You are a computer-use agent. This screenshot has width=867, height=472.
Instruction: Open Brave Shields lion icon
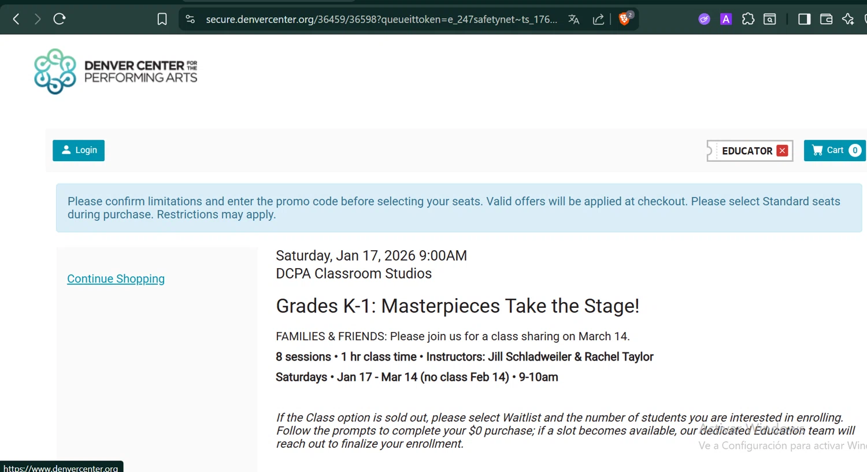(625, 18)
